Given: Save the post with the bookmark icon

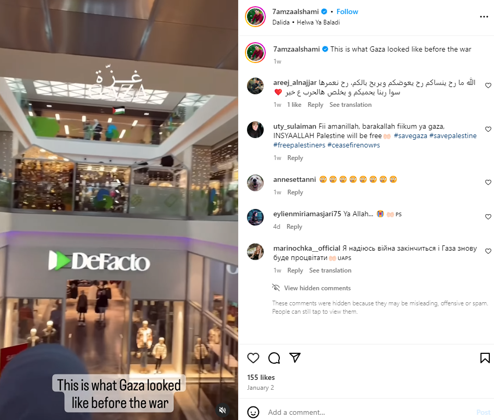Looking at the screenshot, I should (x=485, y=358).
